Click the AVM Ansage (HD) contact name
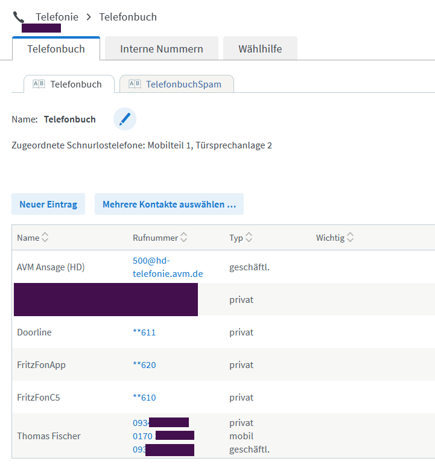 (x=51, y=267)
